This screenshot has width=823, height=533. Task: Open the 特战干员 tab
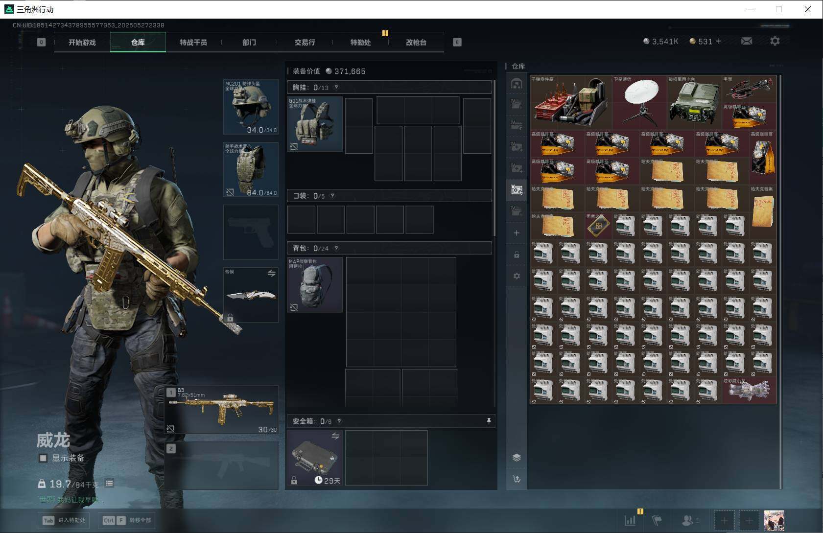click(x=193, y=42)
